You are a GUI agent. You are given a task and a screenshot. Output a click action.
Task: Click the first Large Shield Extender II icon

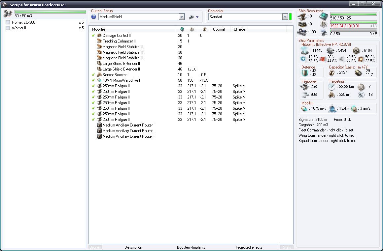click(99, 64)
